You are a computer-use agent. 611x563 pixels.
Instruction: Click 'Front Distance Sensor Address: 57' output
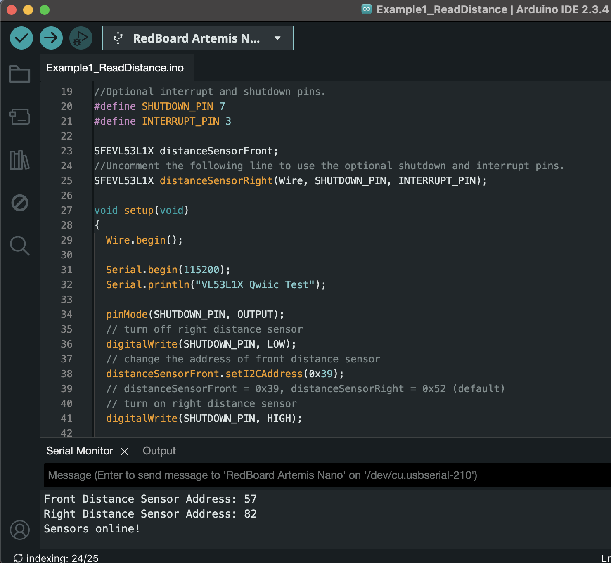click(150, 499)
